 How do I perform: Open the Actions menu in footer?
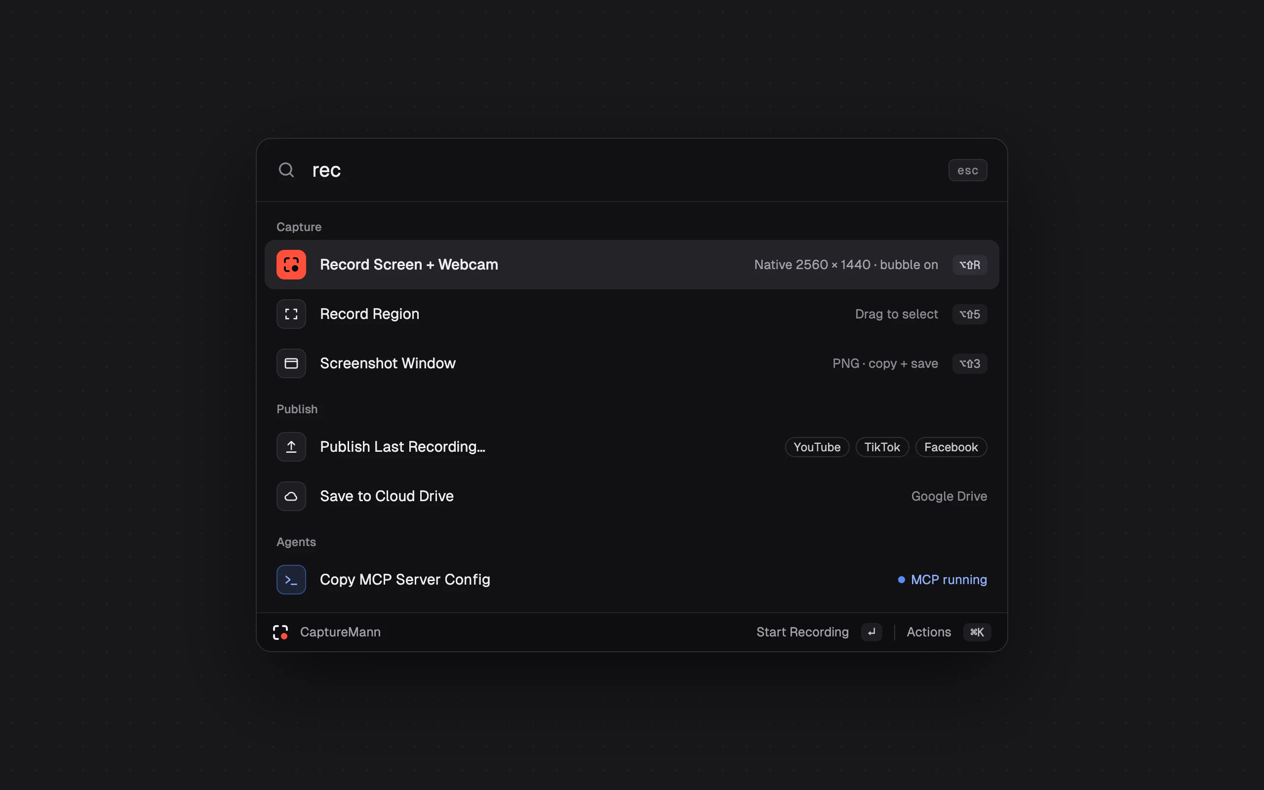(929, 632)
